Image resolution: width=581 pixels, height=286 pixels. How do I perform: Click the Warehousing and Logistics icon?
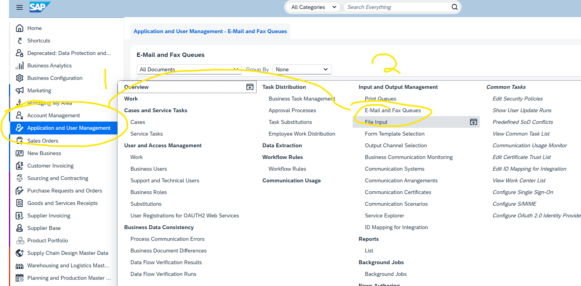click(20, 265)
